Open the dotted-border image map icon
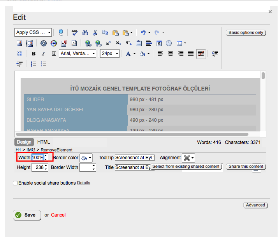 pyautogui.click(x=30, y=43)
